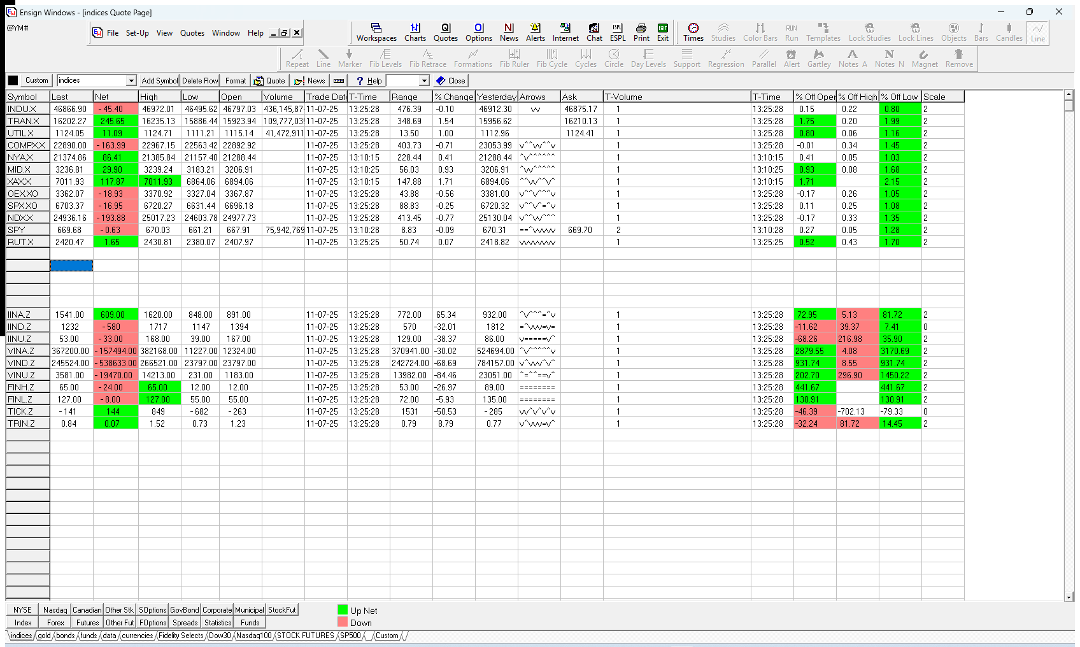Open the empty combo box beside Help
This screenshot has width=1080, height=647.
click(x=424, y=81)
